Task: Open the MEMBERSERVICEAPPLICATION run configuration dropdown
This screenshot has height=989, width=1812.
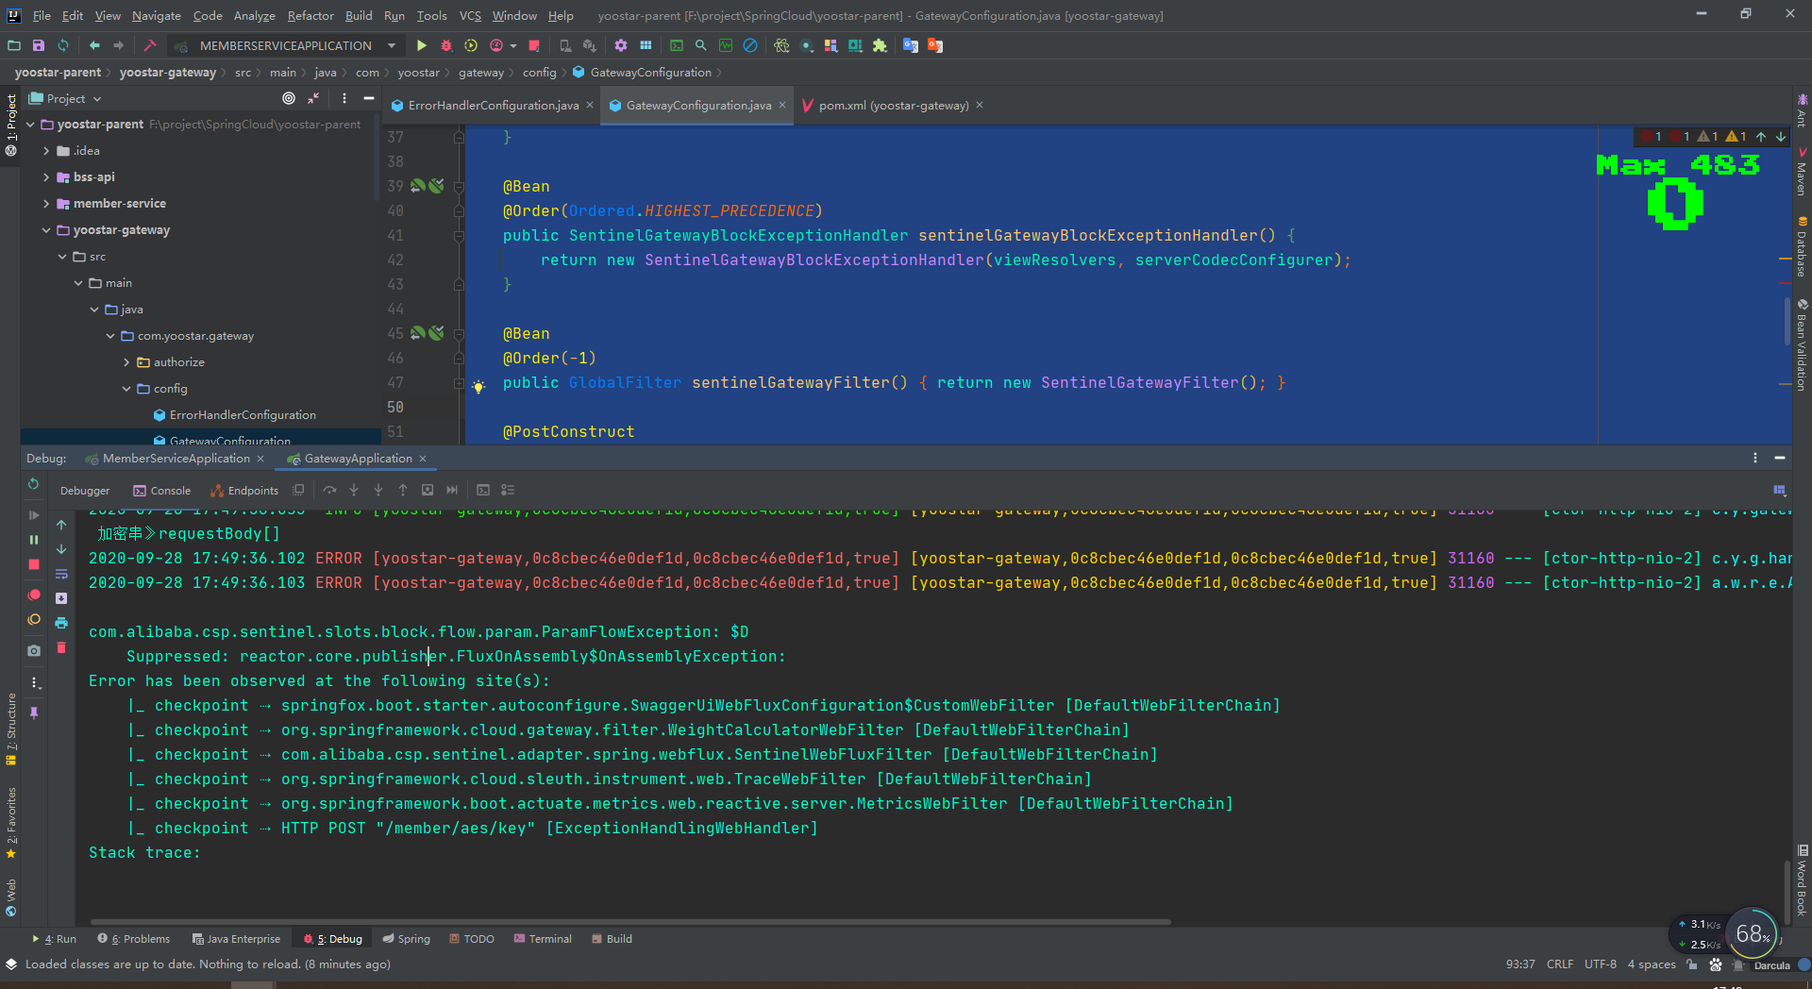Action: click(286, 45)
